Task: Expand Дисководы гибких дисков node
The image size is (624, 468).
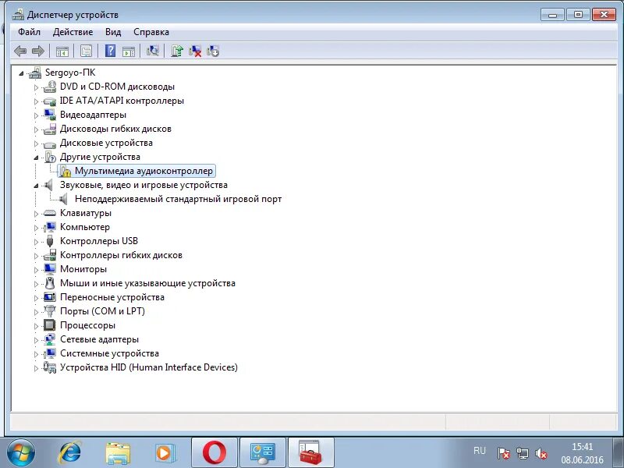Action: [x=36, y=129]
